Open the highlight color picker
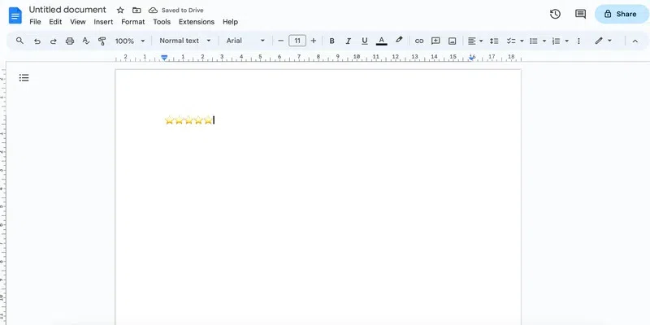Viewport: 650px width, 325px height. [x=399, y=40]
